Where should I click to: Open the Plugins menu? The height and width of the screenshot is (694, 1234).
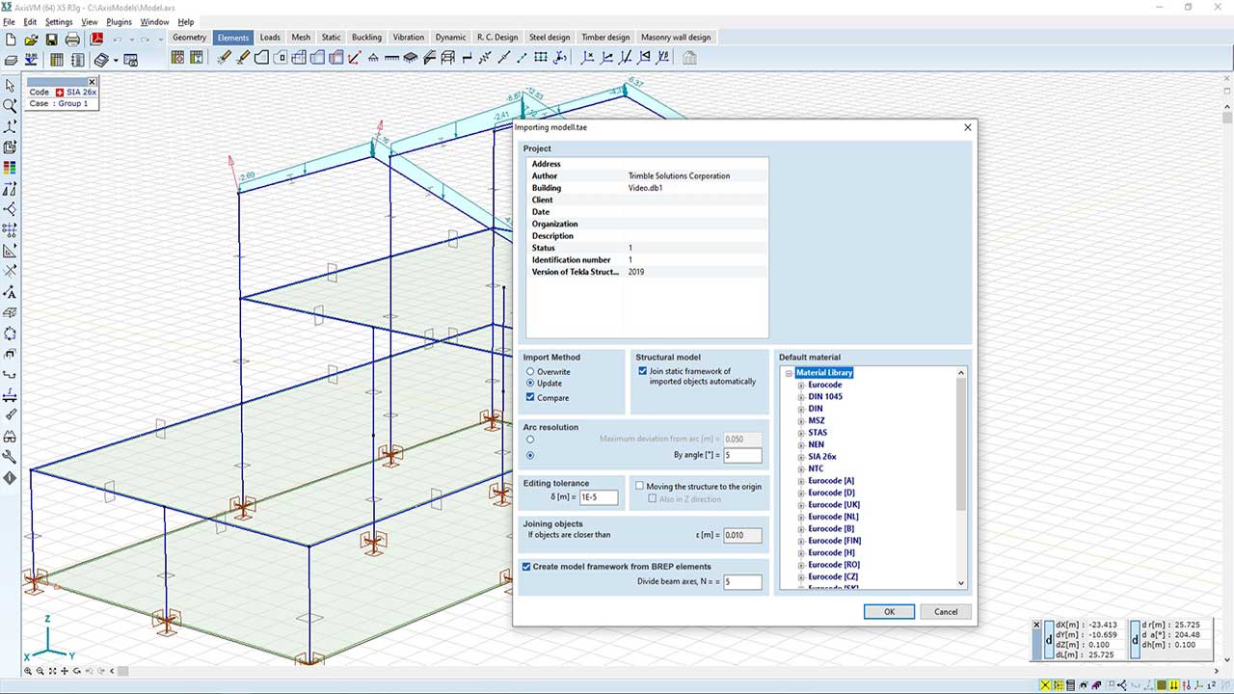120,21
